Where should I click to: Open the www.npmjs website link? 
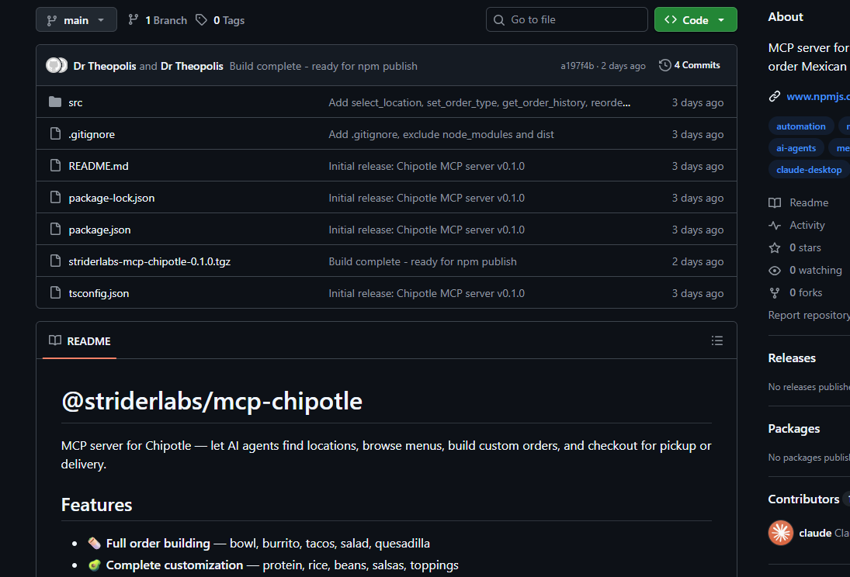[817, 96]
